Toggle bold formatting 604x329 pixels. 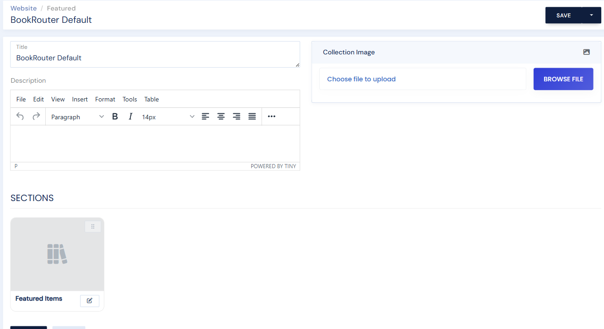click(x=115, y=117)
